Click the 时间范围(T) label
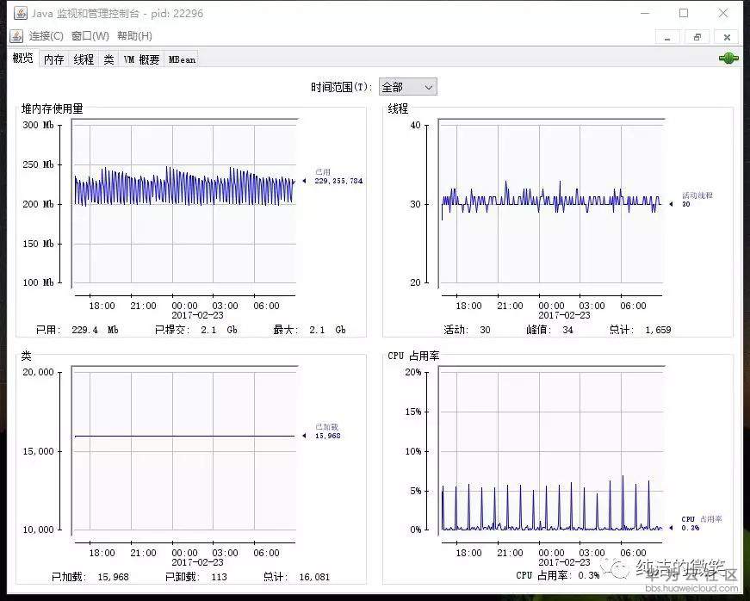Screen dimensions: 750x601 coord(341,87)
